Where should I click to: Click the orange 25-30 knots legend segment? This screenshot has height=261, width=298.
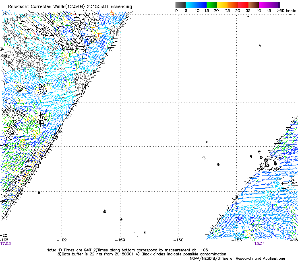[x=233, y=5]
